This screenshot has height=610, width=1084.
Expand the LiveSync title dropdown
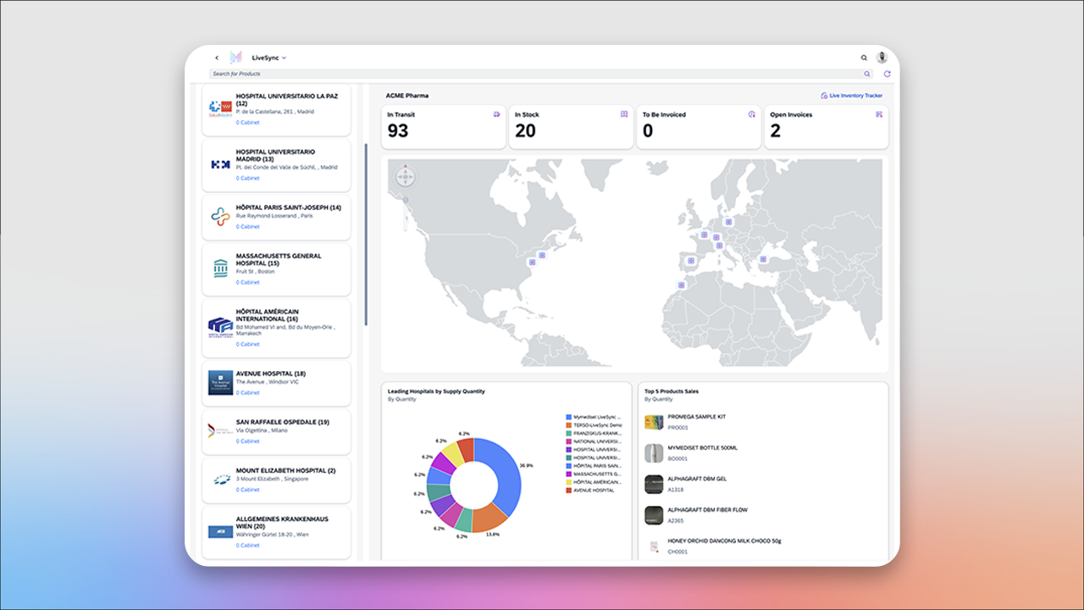[x=284, y=58]
